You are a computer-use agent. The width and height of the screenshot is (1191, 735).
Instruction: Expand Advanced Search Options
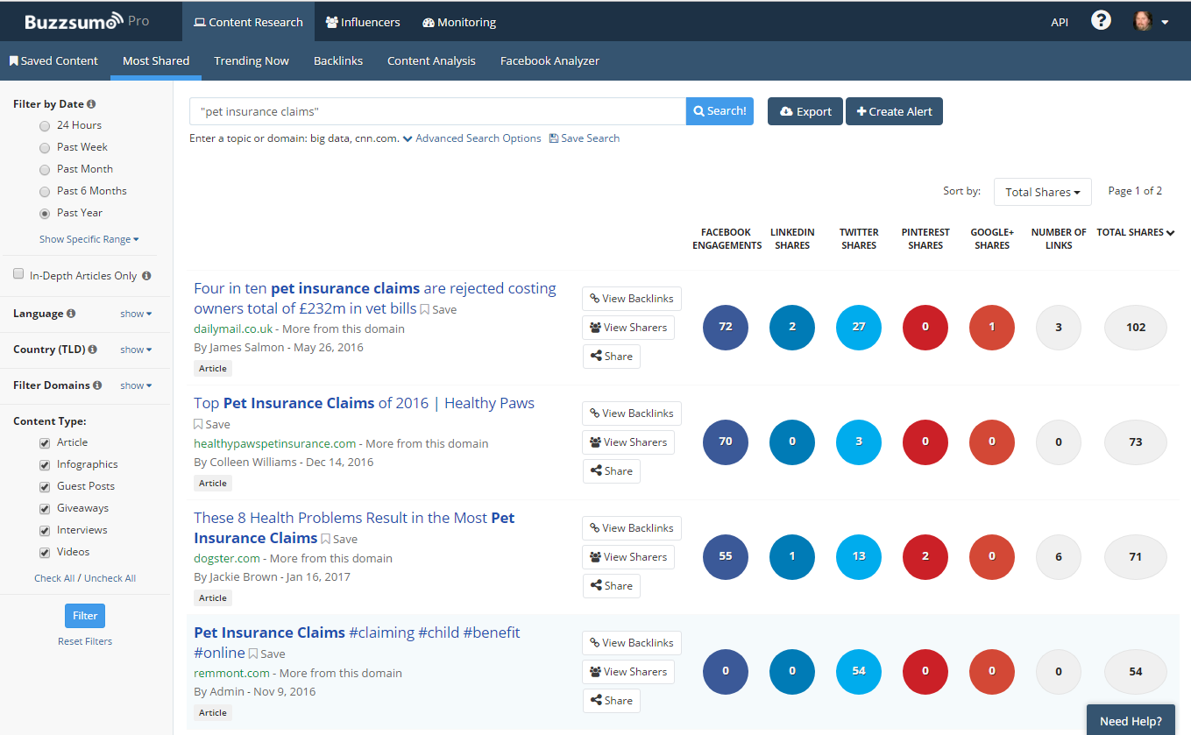pos(478,138)
